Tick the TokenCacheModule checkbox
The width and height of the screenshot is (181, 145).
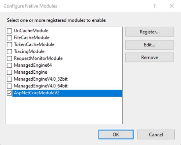pyautogui.click(x=9, y=45)
